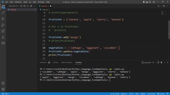
Task: Toggle the primary side bar layout
Action: tap(144, 2)
